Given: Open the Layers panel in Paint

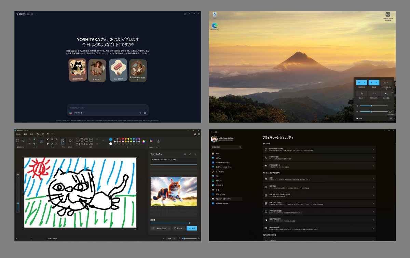Looking at the screenshot, I should [x=159, y=141].
